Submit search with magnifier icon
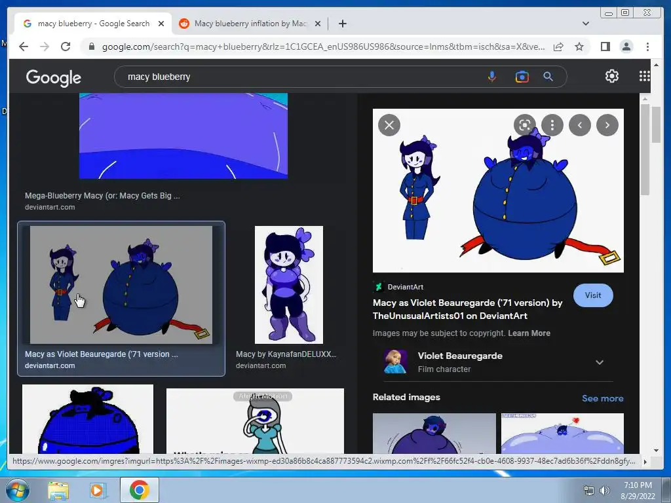 coord(548,77)
